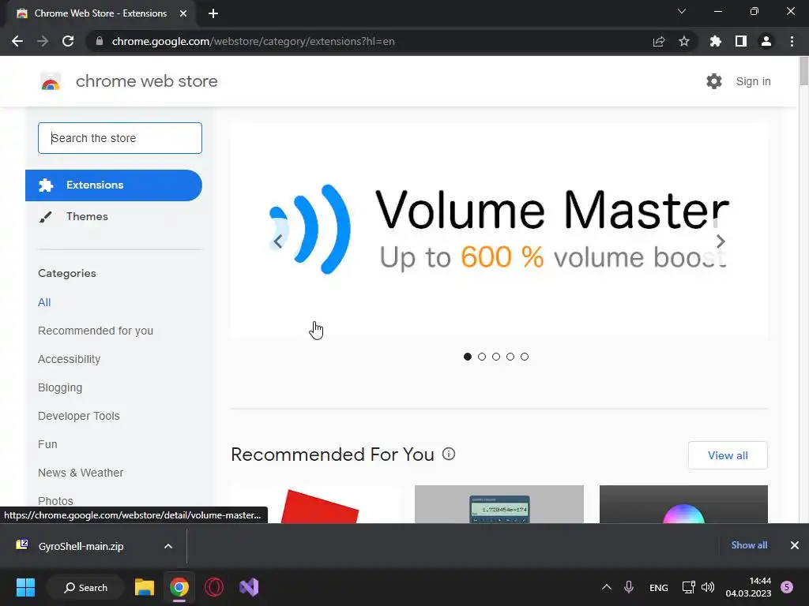809x606 pixels.
Task: Open the downloaded GyroShell-main.zip file
Action: 81,546
